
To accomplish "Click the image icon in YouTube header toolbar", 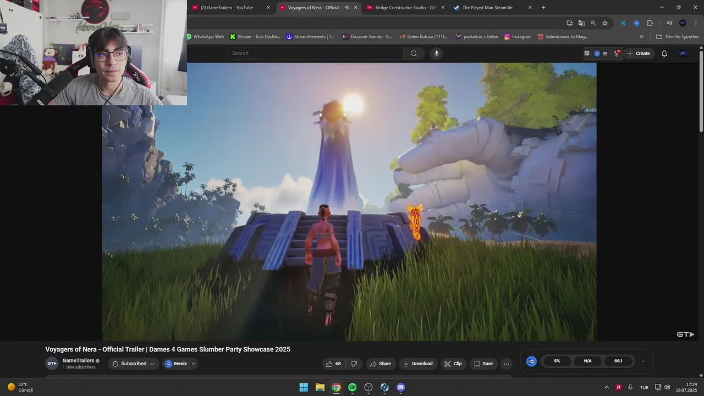I will pyautogui.click(x=587, y=53).
